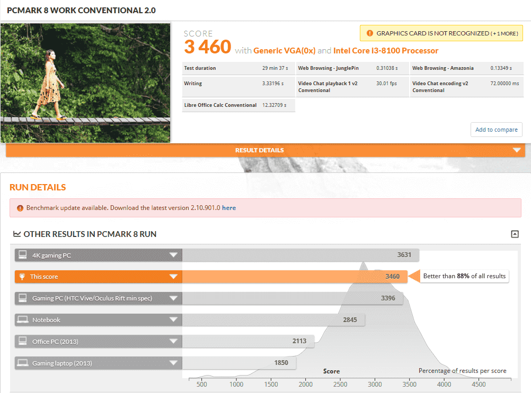This screenshot has width=531, height=393.
Task: Open the Intel Core i3-8100 Processor link
Action: (386, 51)
